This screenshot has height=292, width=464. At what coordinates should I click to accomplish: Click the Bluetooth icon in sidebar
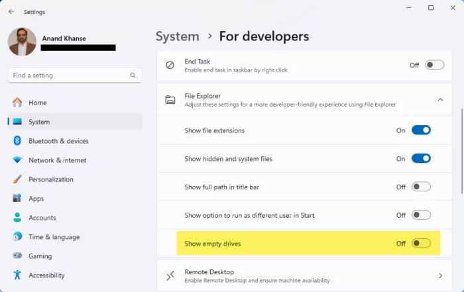pyautogui.click(x=17, y=140)
